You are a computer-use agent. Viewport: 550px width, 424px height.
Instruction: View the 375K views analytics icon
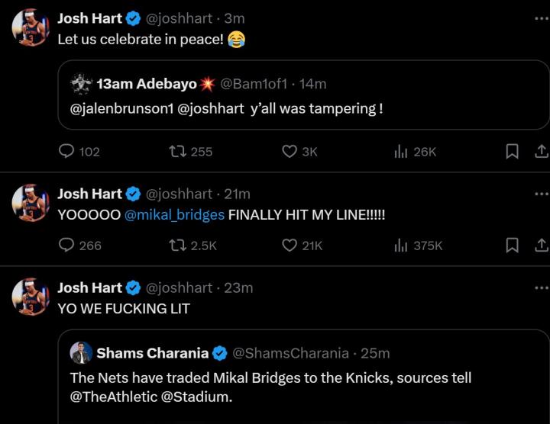tap(400, 245)
